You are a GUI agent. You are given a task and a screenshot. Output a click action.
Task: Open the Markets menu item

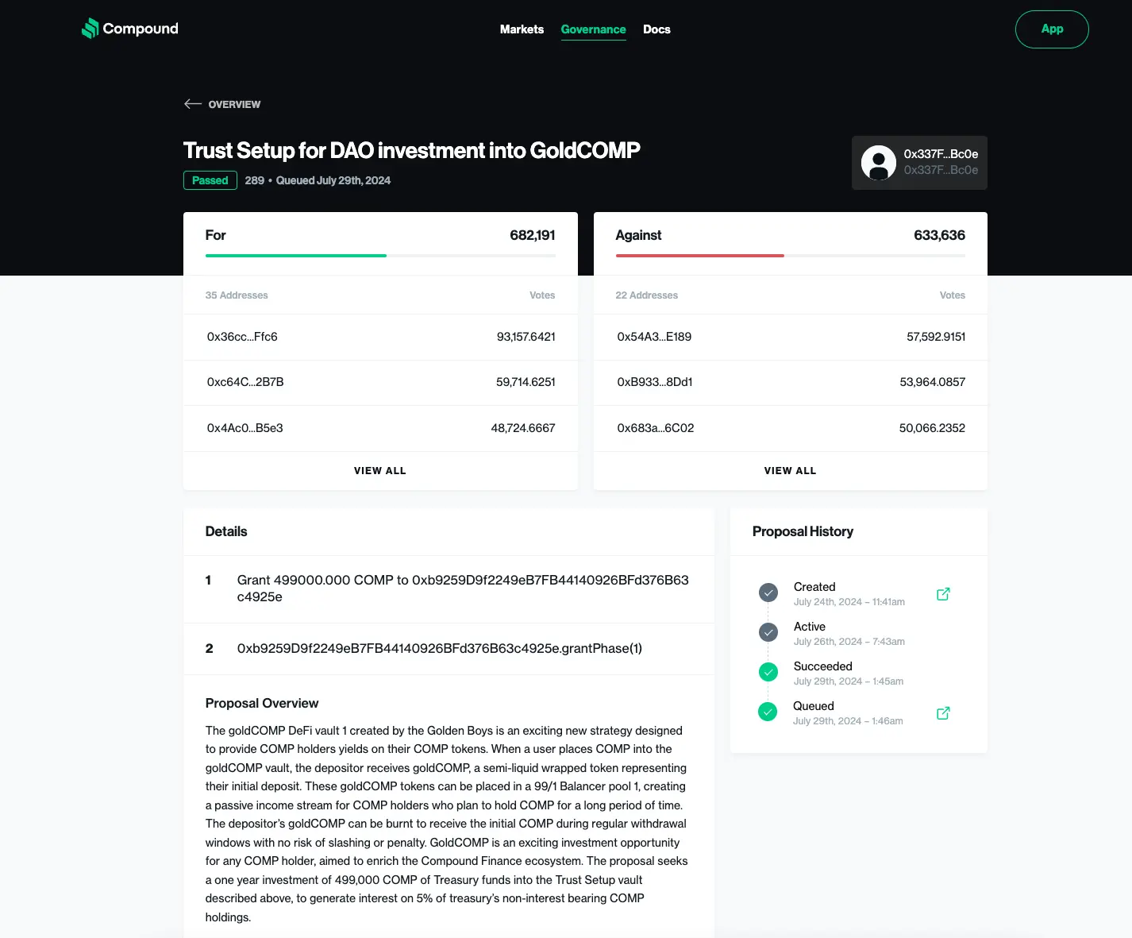(522, 29)
